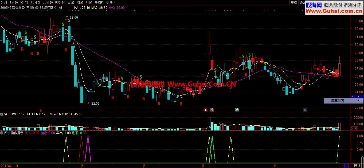
Task: Click the blue -- box on time axis
Action: 346,166
